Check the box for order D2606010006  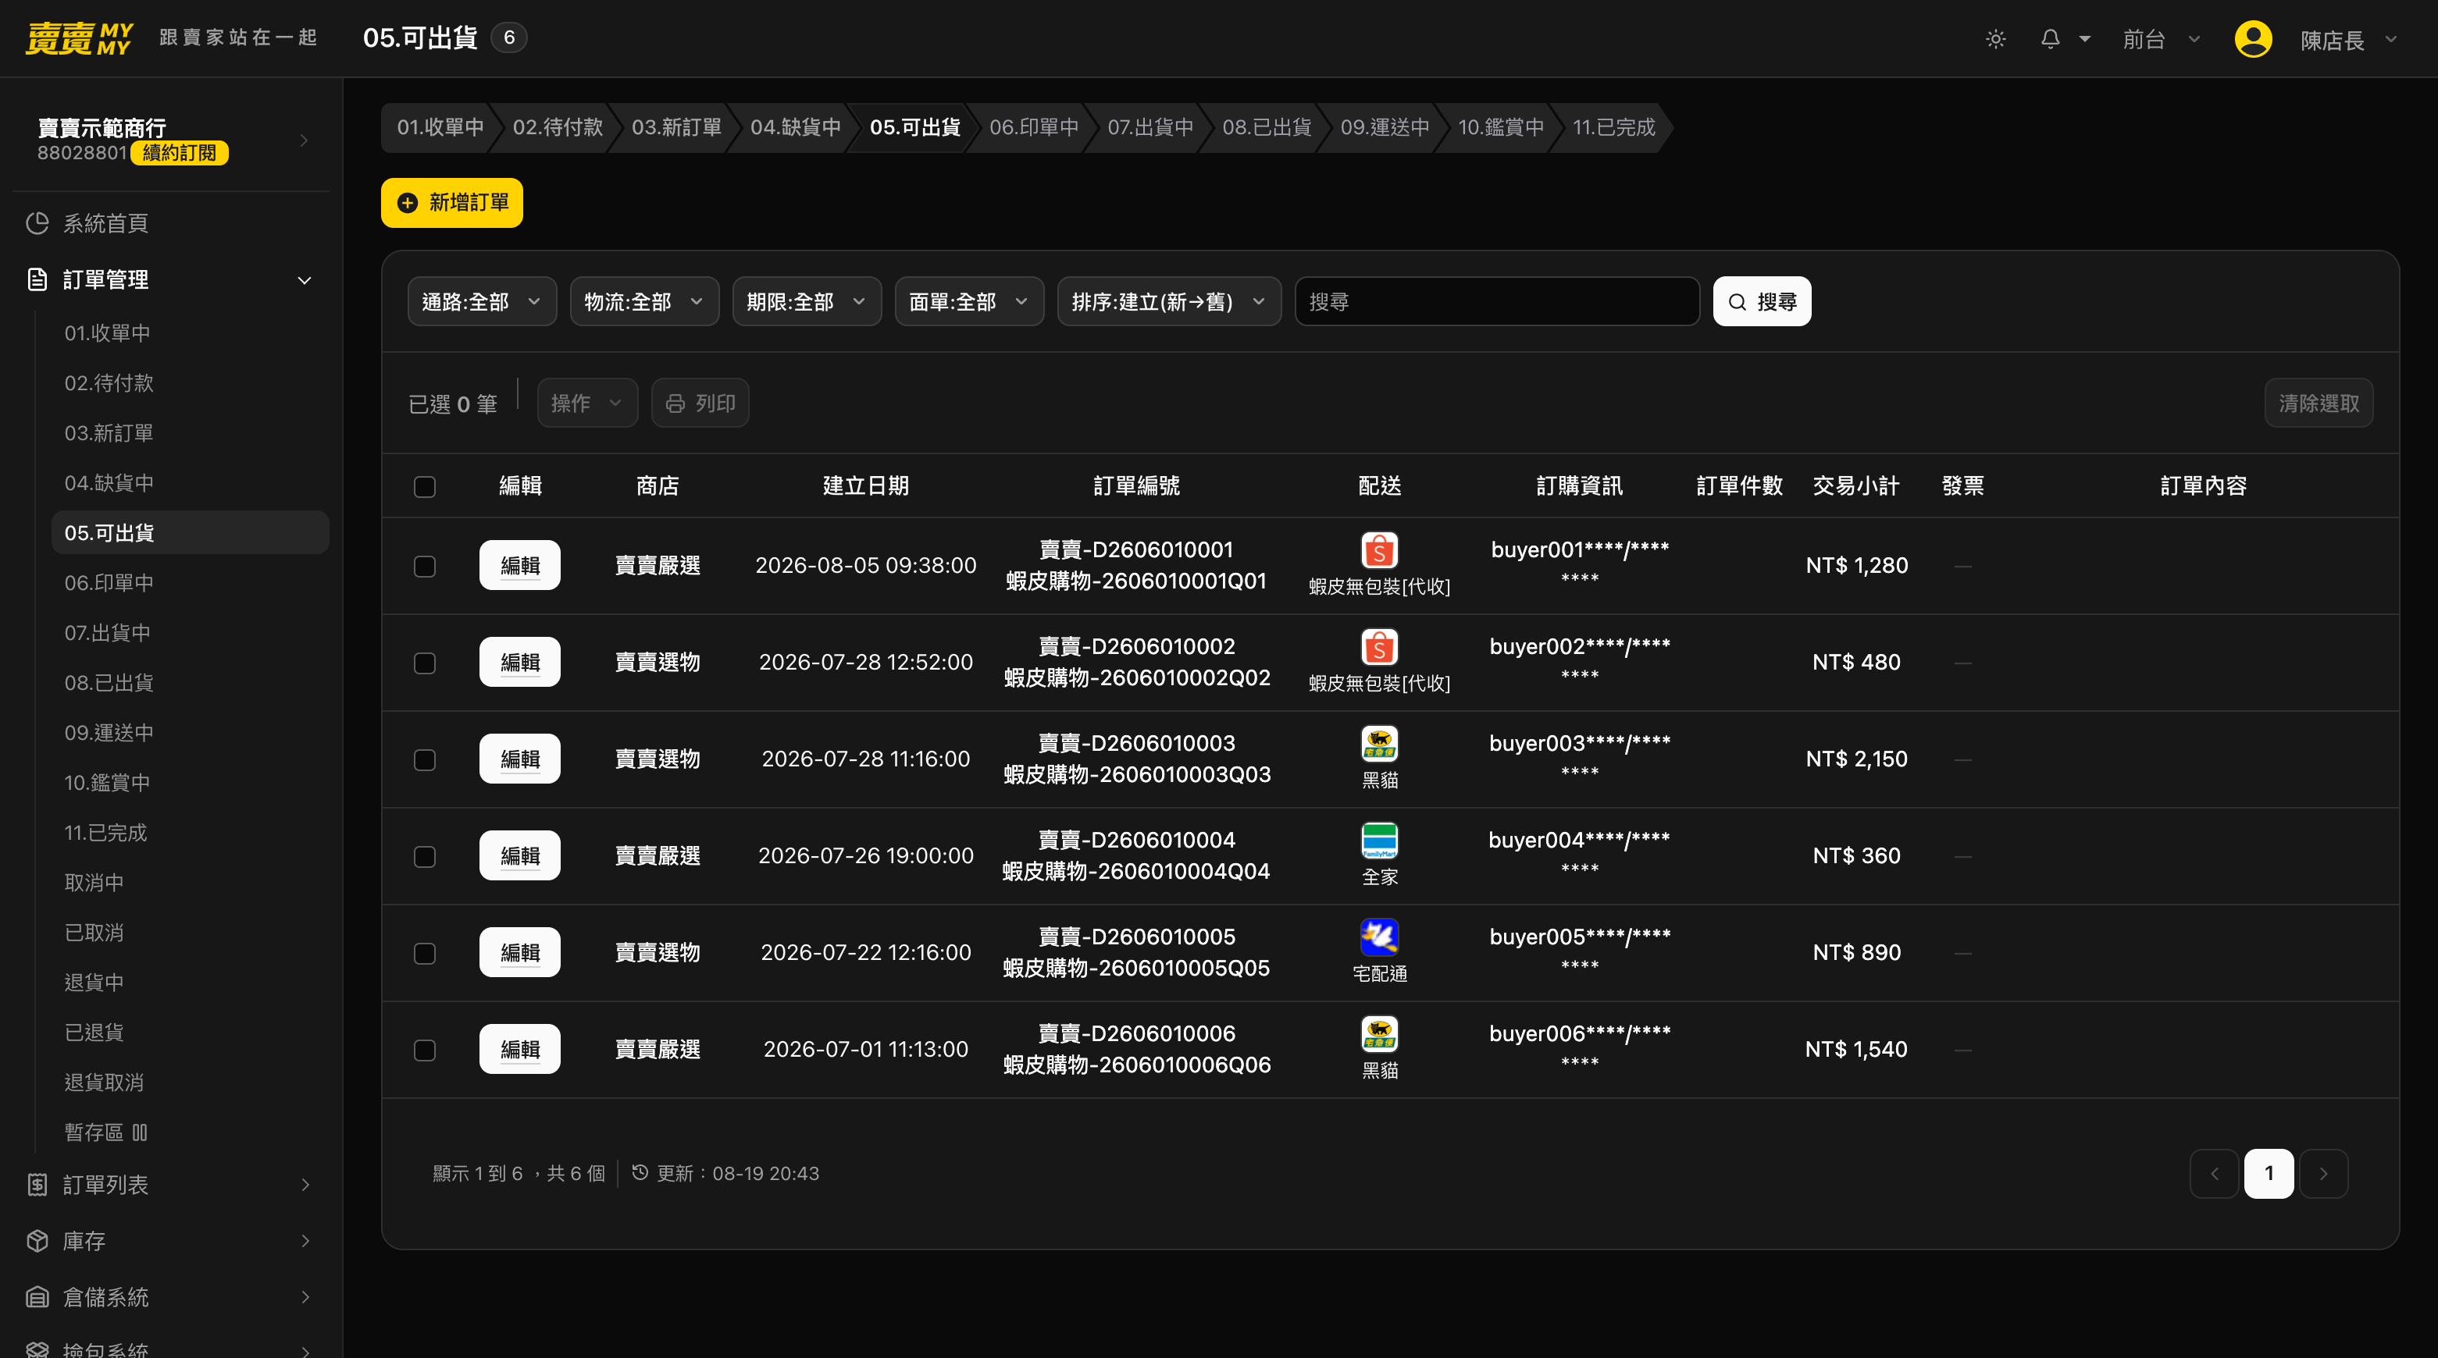pyautogui.click(x=425, y=1050)
